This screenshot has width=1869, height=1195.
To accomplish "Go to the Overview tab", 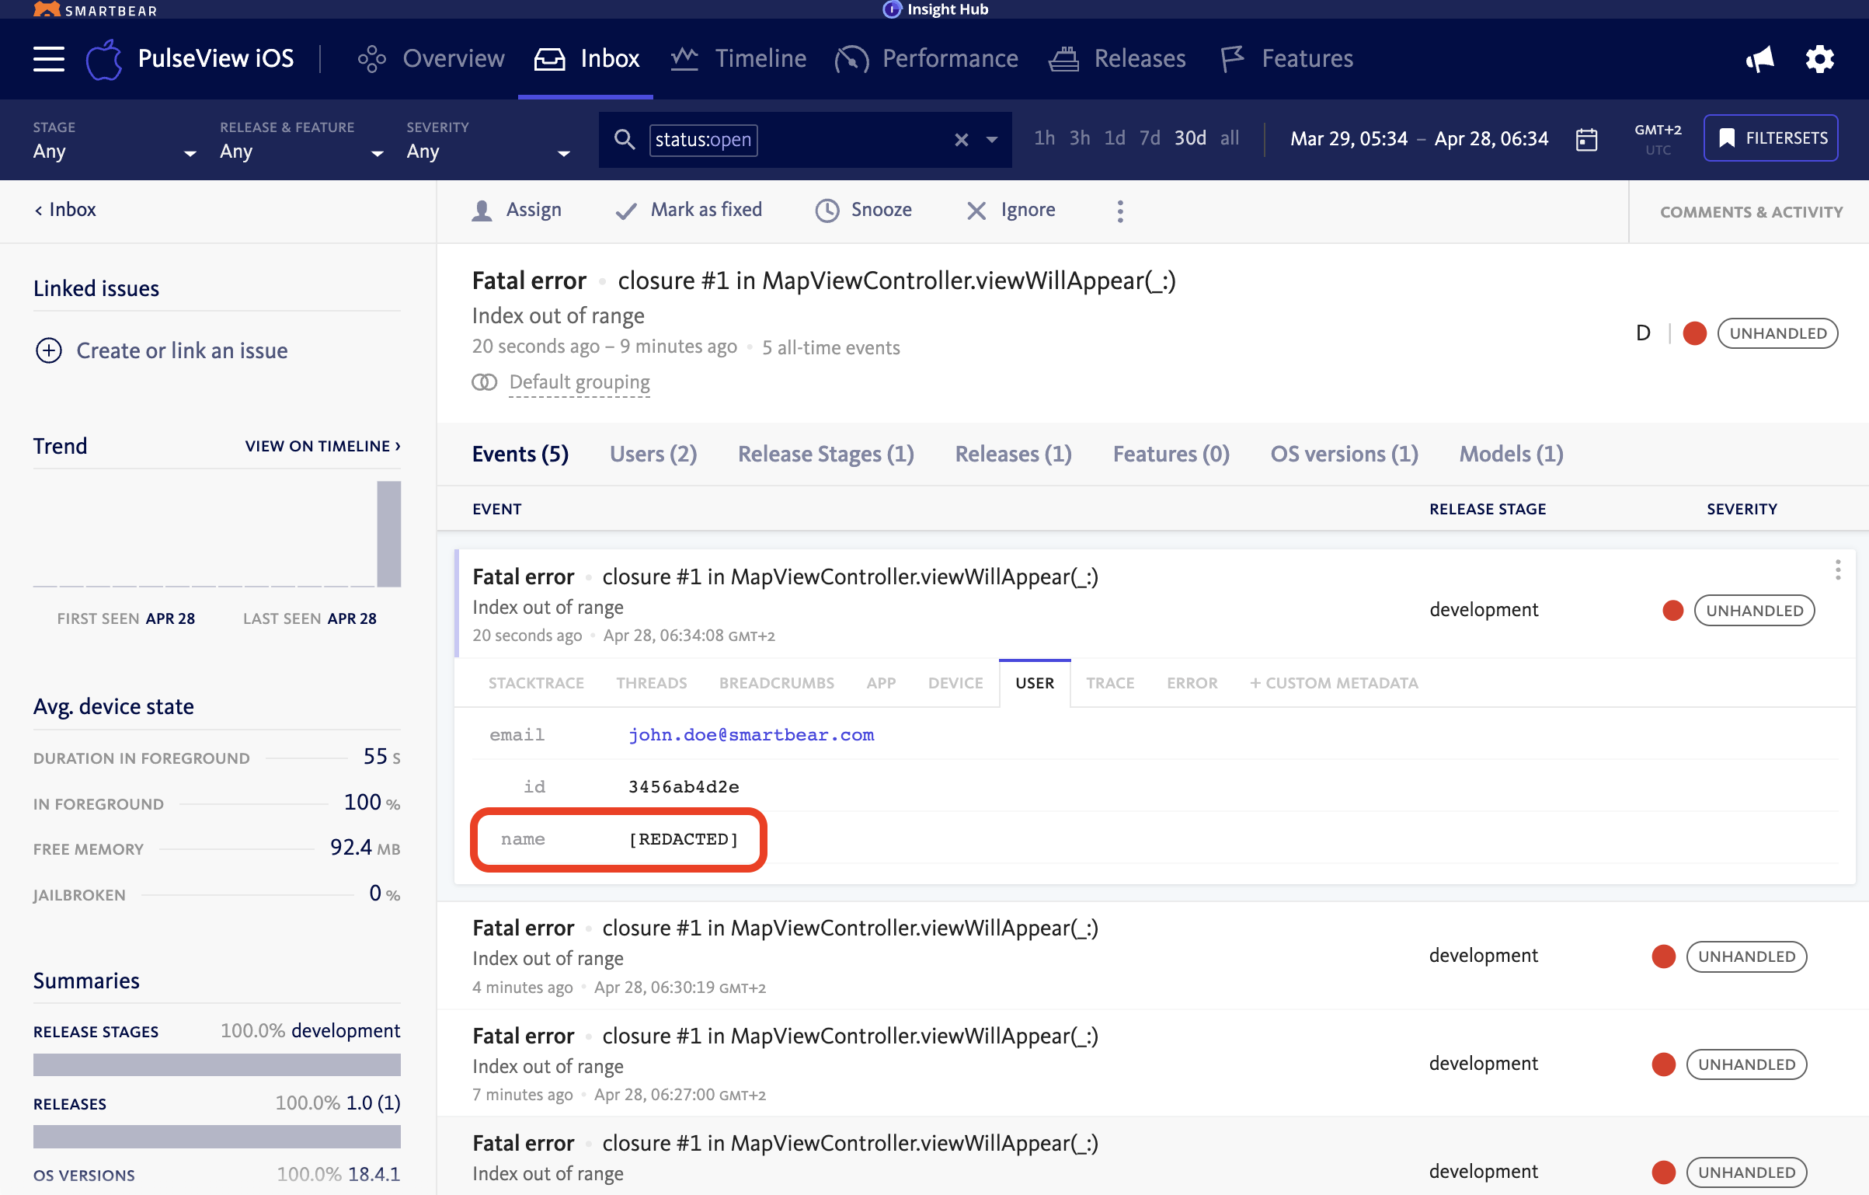I will click(431, 59).
